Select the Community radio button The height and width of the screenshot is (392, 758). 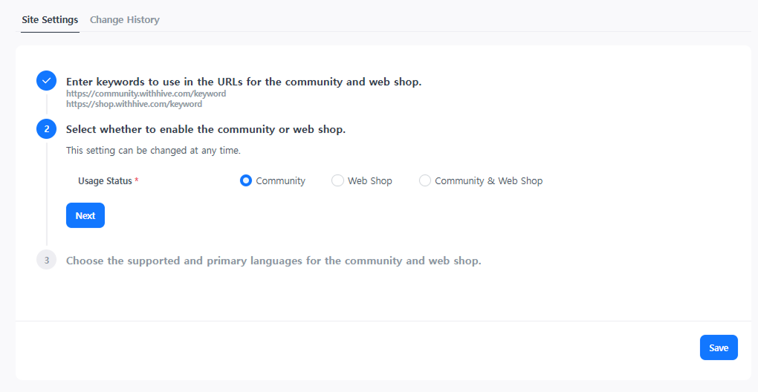coord(245,180)
